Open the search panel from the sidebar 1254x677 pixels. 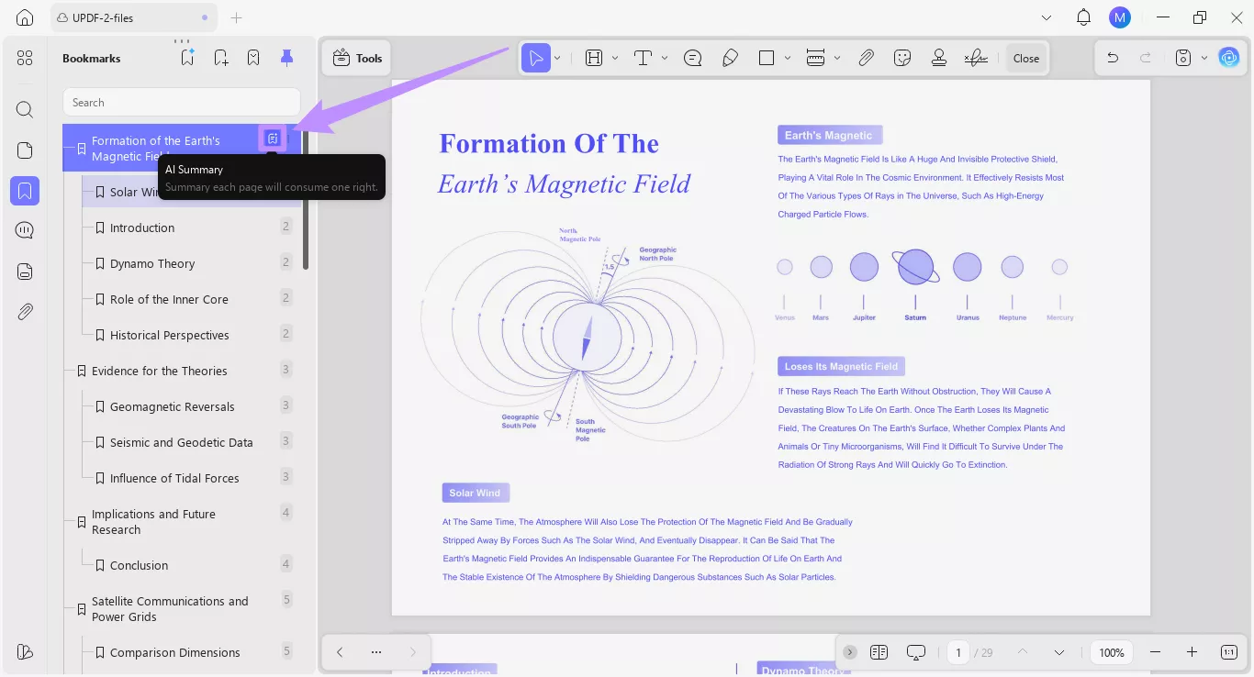tap(25, 110)
